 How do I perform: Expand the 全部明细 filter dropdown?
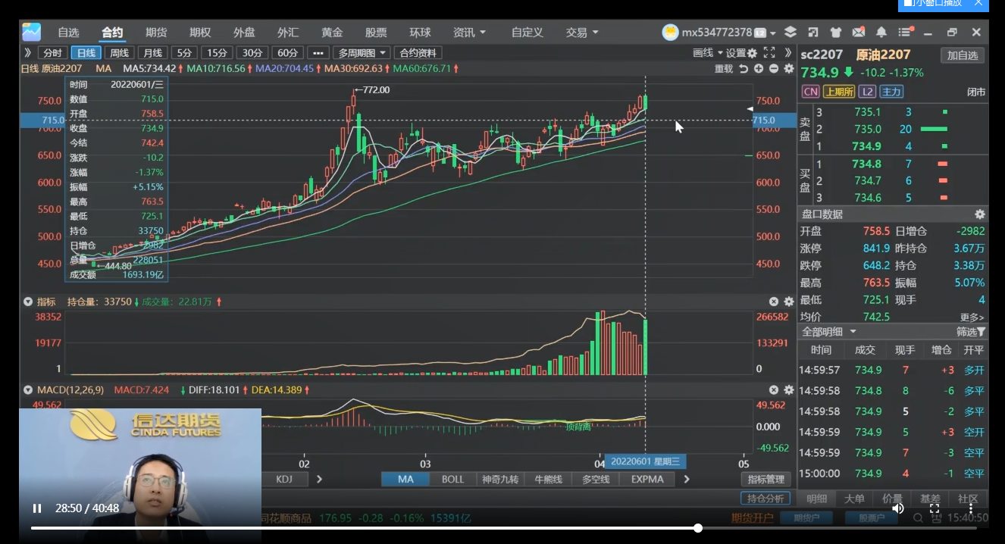tap(829, 332)
